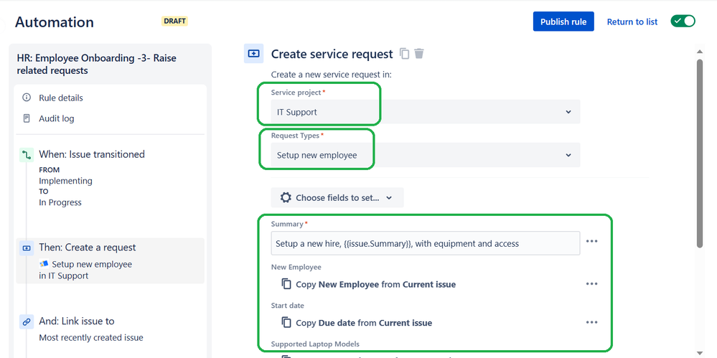
Task: Open the Summary field's three-dot menu
Action: pos(591,241)
